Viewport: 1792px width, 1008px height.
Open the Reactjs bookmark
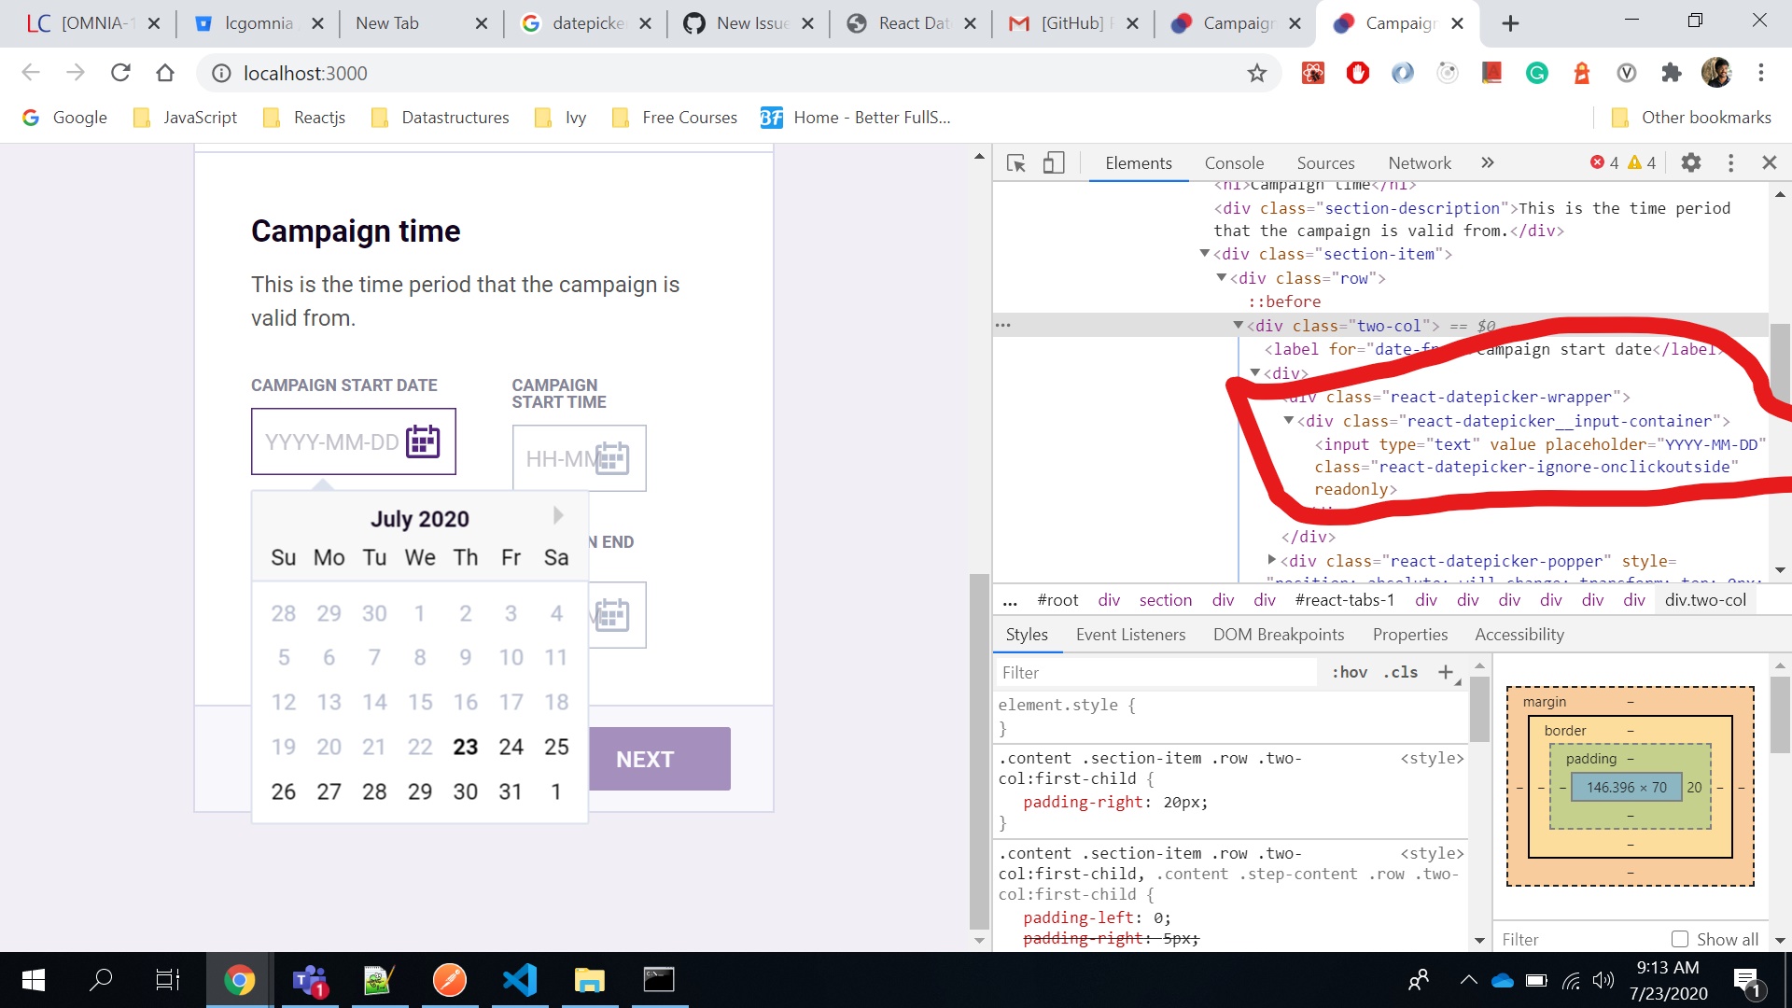coord(318,118)
